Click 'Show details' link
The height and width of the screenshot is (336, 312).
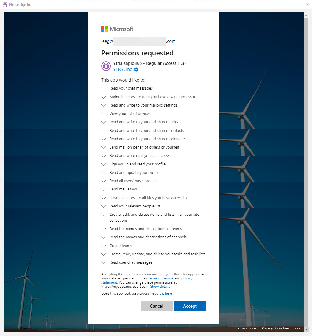[x=160, y=287]
